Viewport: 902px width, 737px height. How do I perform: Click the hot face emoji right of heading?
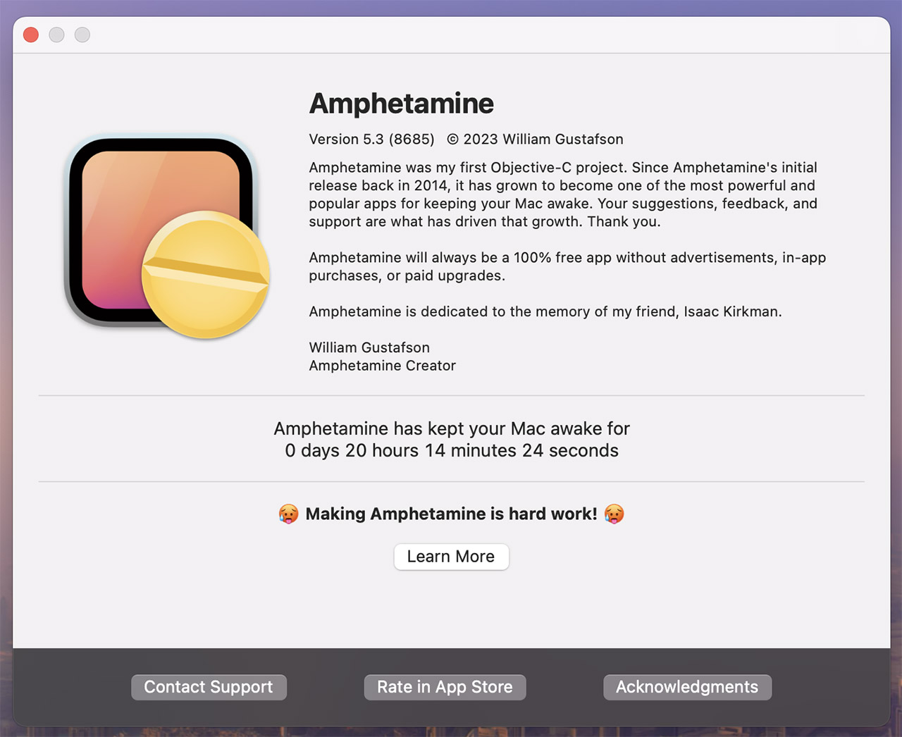point(614,514)
